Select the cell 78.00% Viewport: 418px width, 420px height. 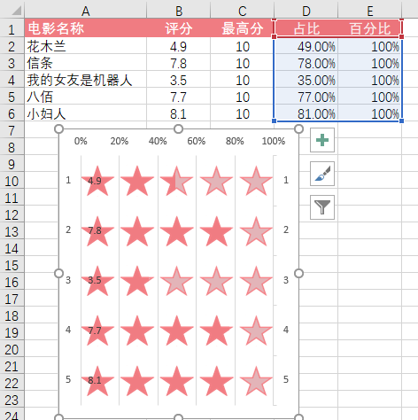coord(306,63)
